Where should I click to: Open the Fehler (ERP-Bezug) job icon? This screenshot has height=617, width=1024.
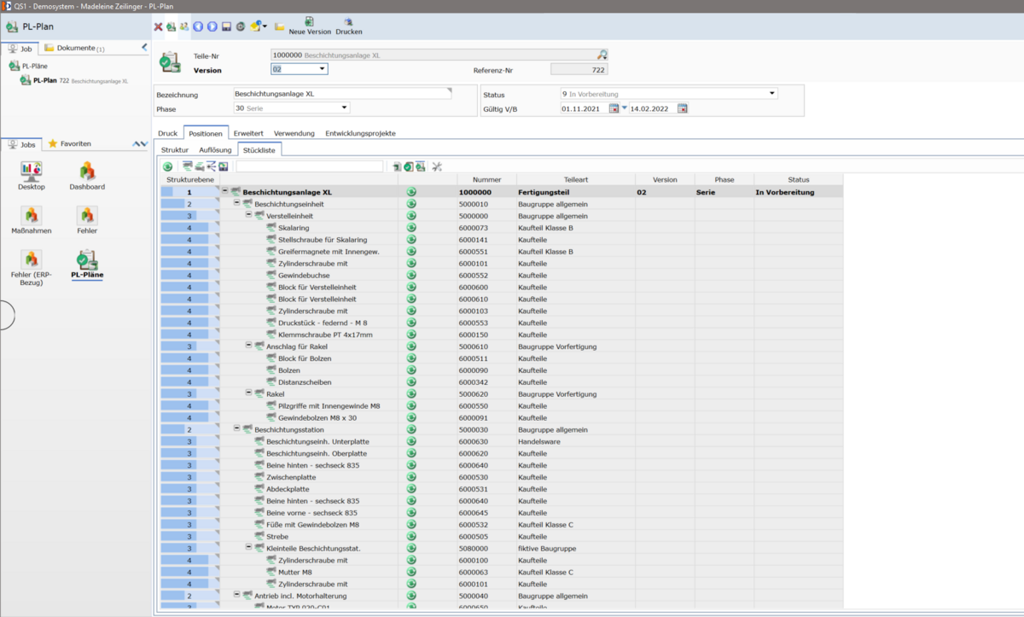click(x=32, y=267)
